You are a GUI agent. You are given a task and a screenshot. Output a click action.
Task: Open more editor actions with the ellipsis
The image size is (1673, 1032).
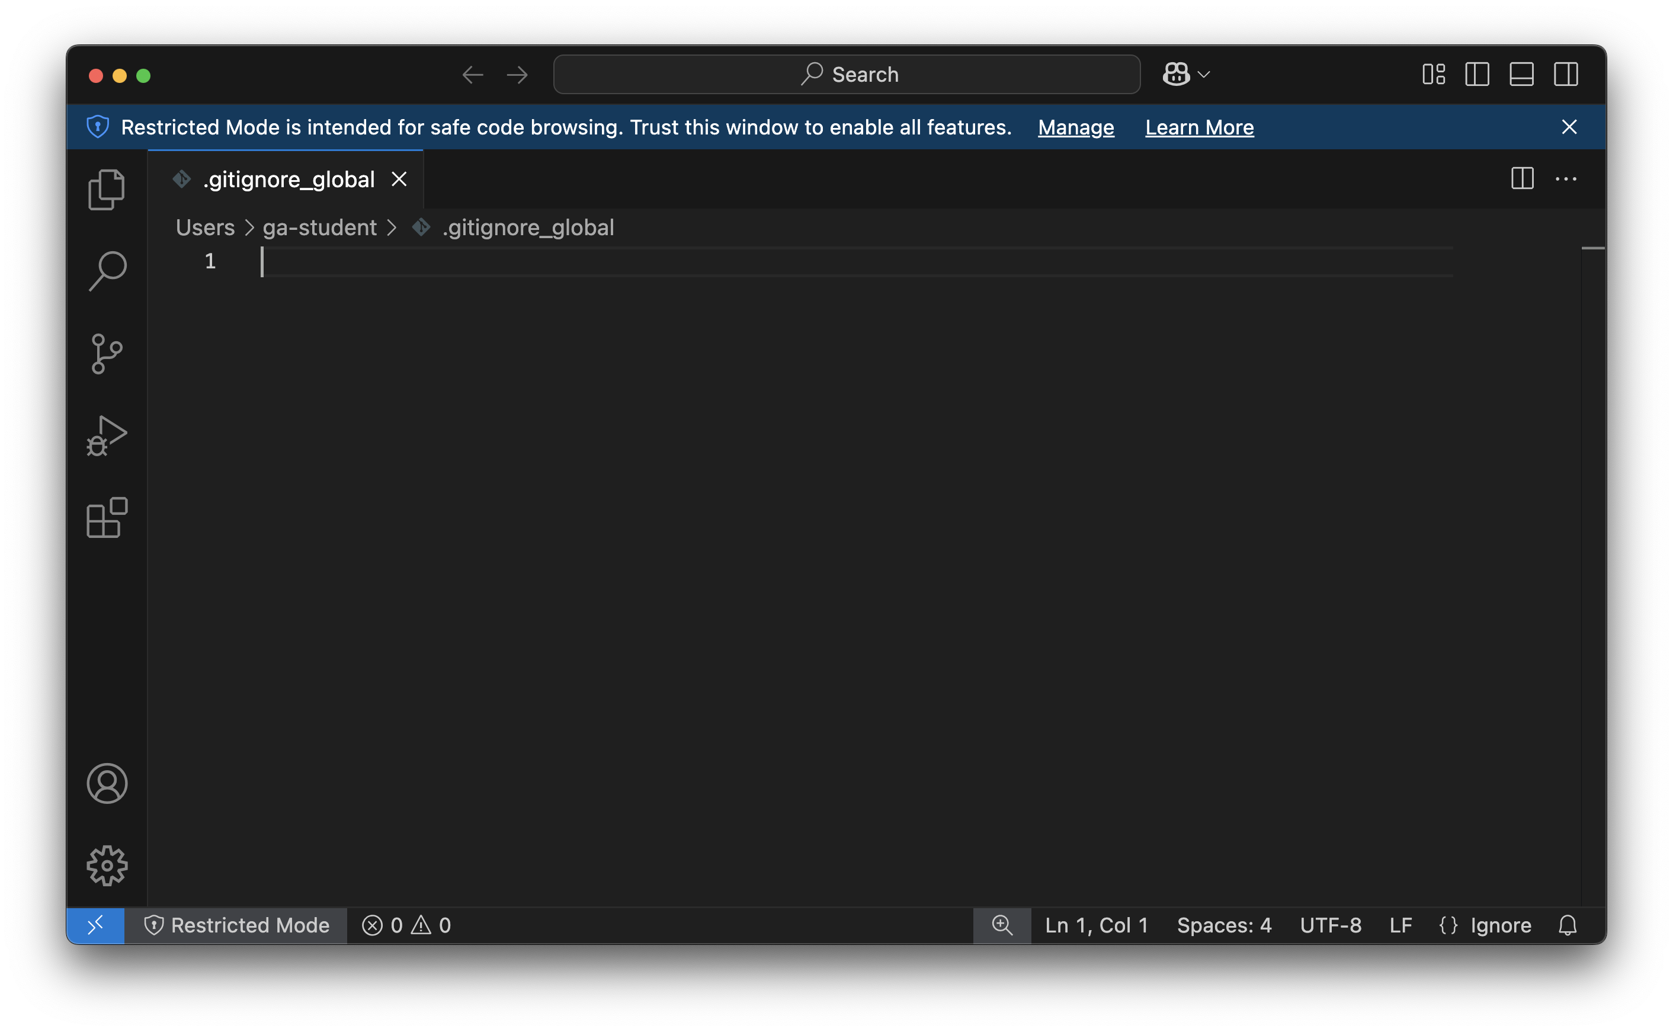1566,179
